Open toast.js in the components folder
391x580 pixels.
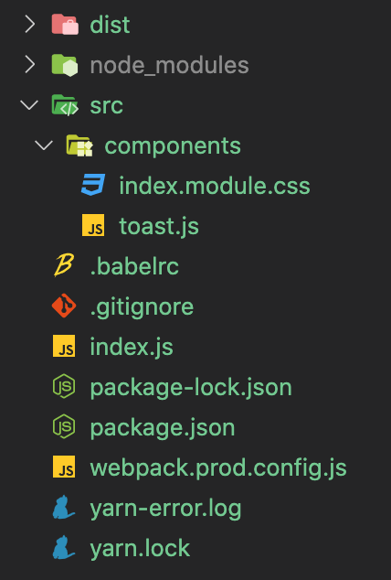coord(159,226)
